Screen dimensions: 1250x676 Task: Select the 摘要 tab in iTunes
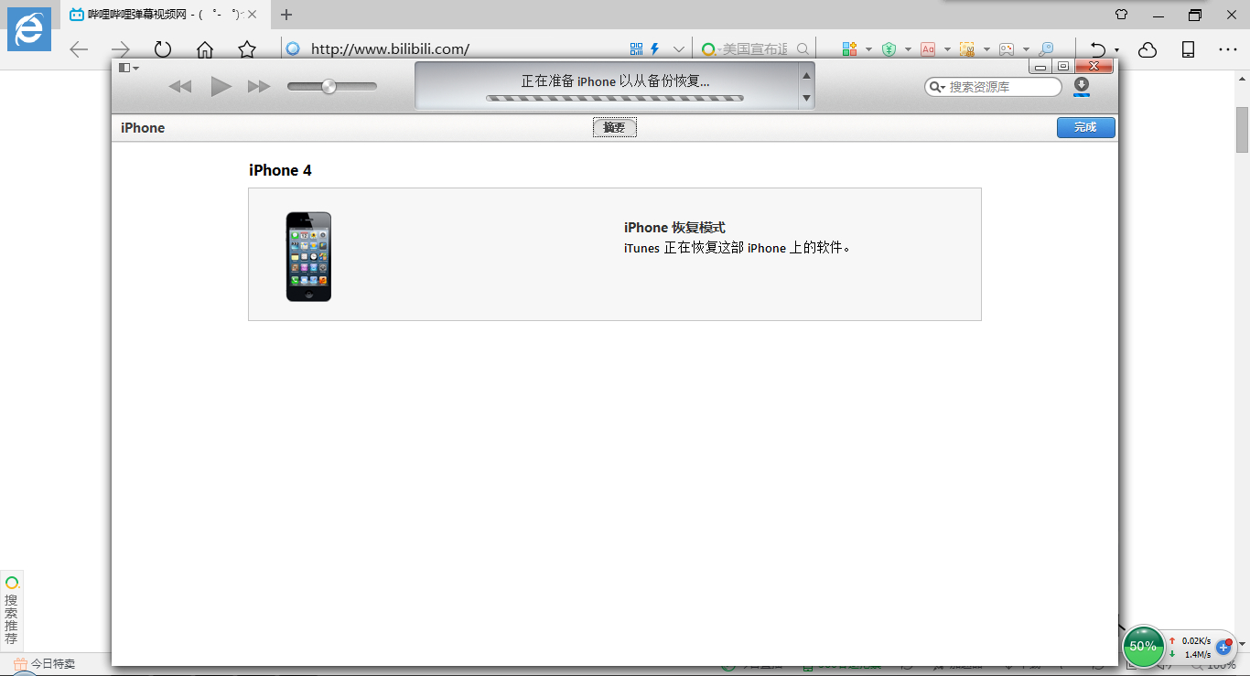[x=614, y=128]
